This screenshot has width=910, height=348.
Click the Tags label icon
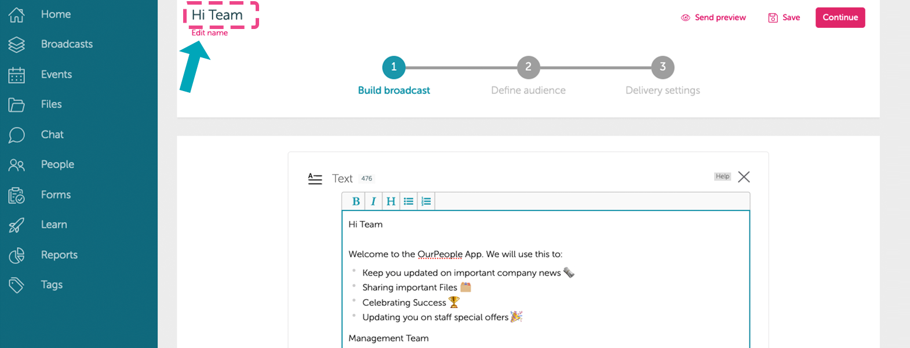click(16, 285)
